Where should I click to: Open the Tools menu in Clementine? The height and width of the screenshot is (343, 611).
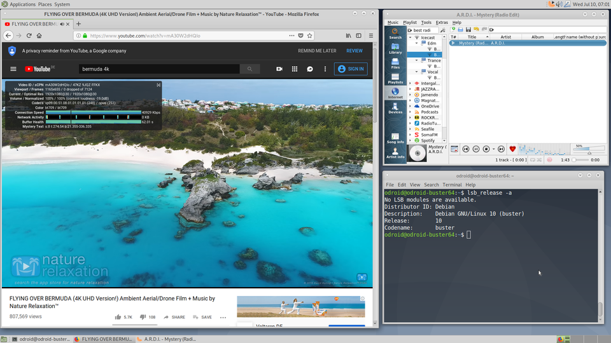426,23
